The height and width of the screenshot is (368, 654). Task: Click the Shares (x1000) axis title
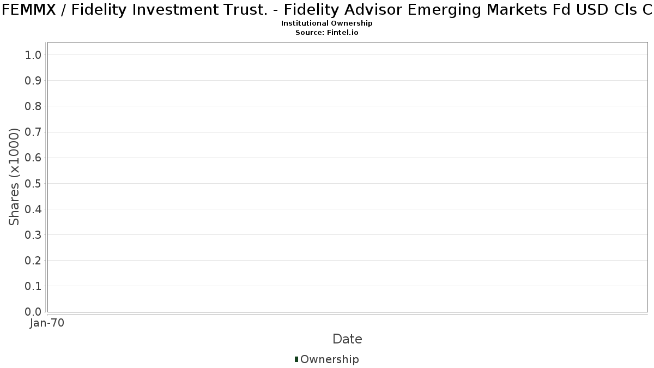(15, 177)
